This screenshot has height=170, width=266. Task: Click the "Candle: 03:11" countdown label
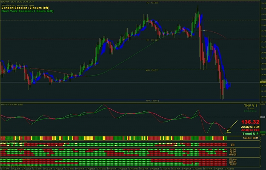pos(251,138)
